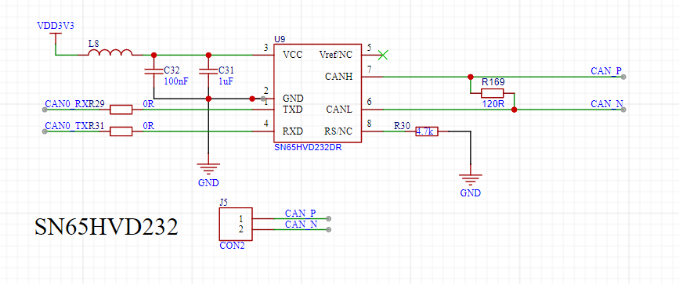Click the green no-connect X on pin 5
This screenshot has height=284, width=679.
383,55
